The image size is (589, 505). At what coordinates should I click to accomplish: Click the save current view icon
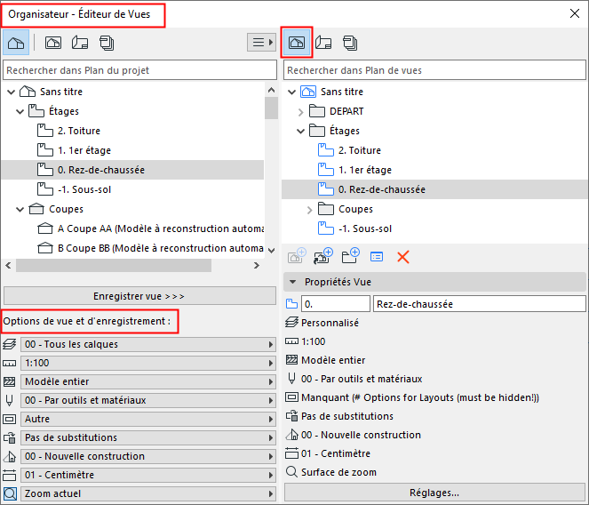coord(297,256)
